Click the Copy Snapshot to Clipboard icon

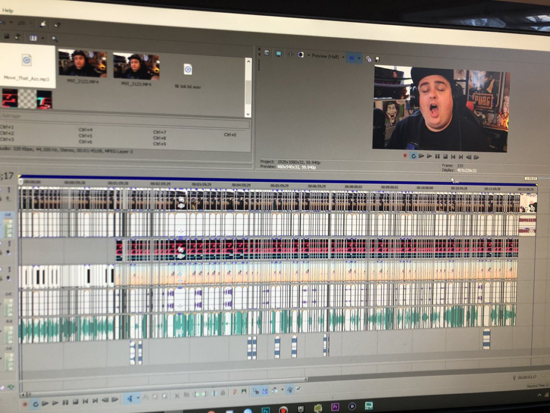tap(368, 58)
